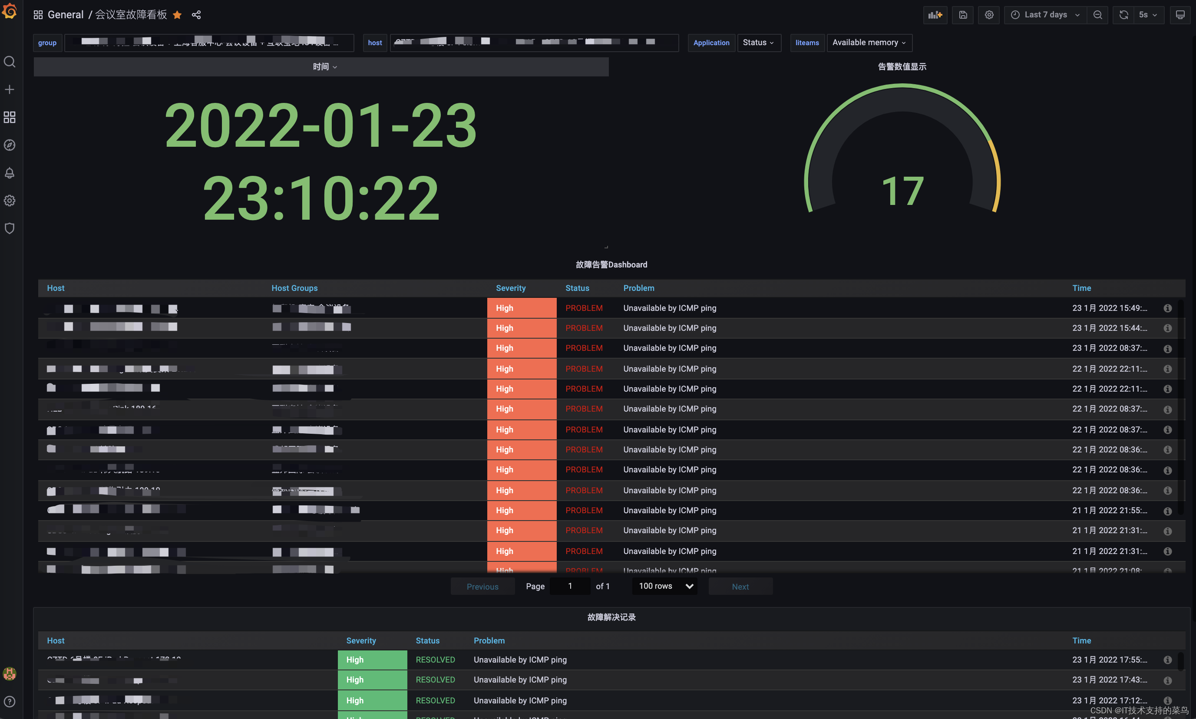Click the page number input field
The width and height of the screenshot is (1196, 719).
point(570,586)
